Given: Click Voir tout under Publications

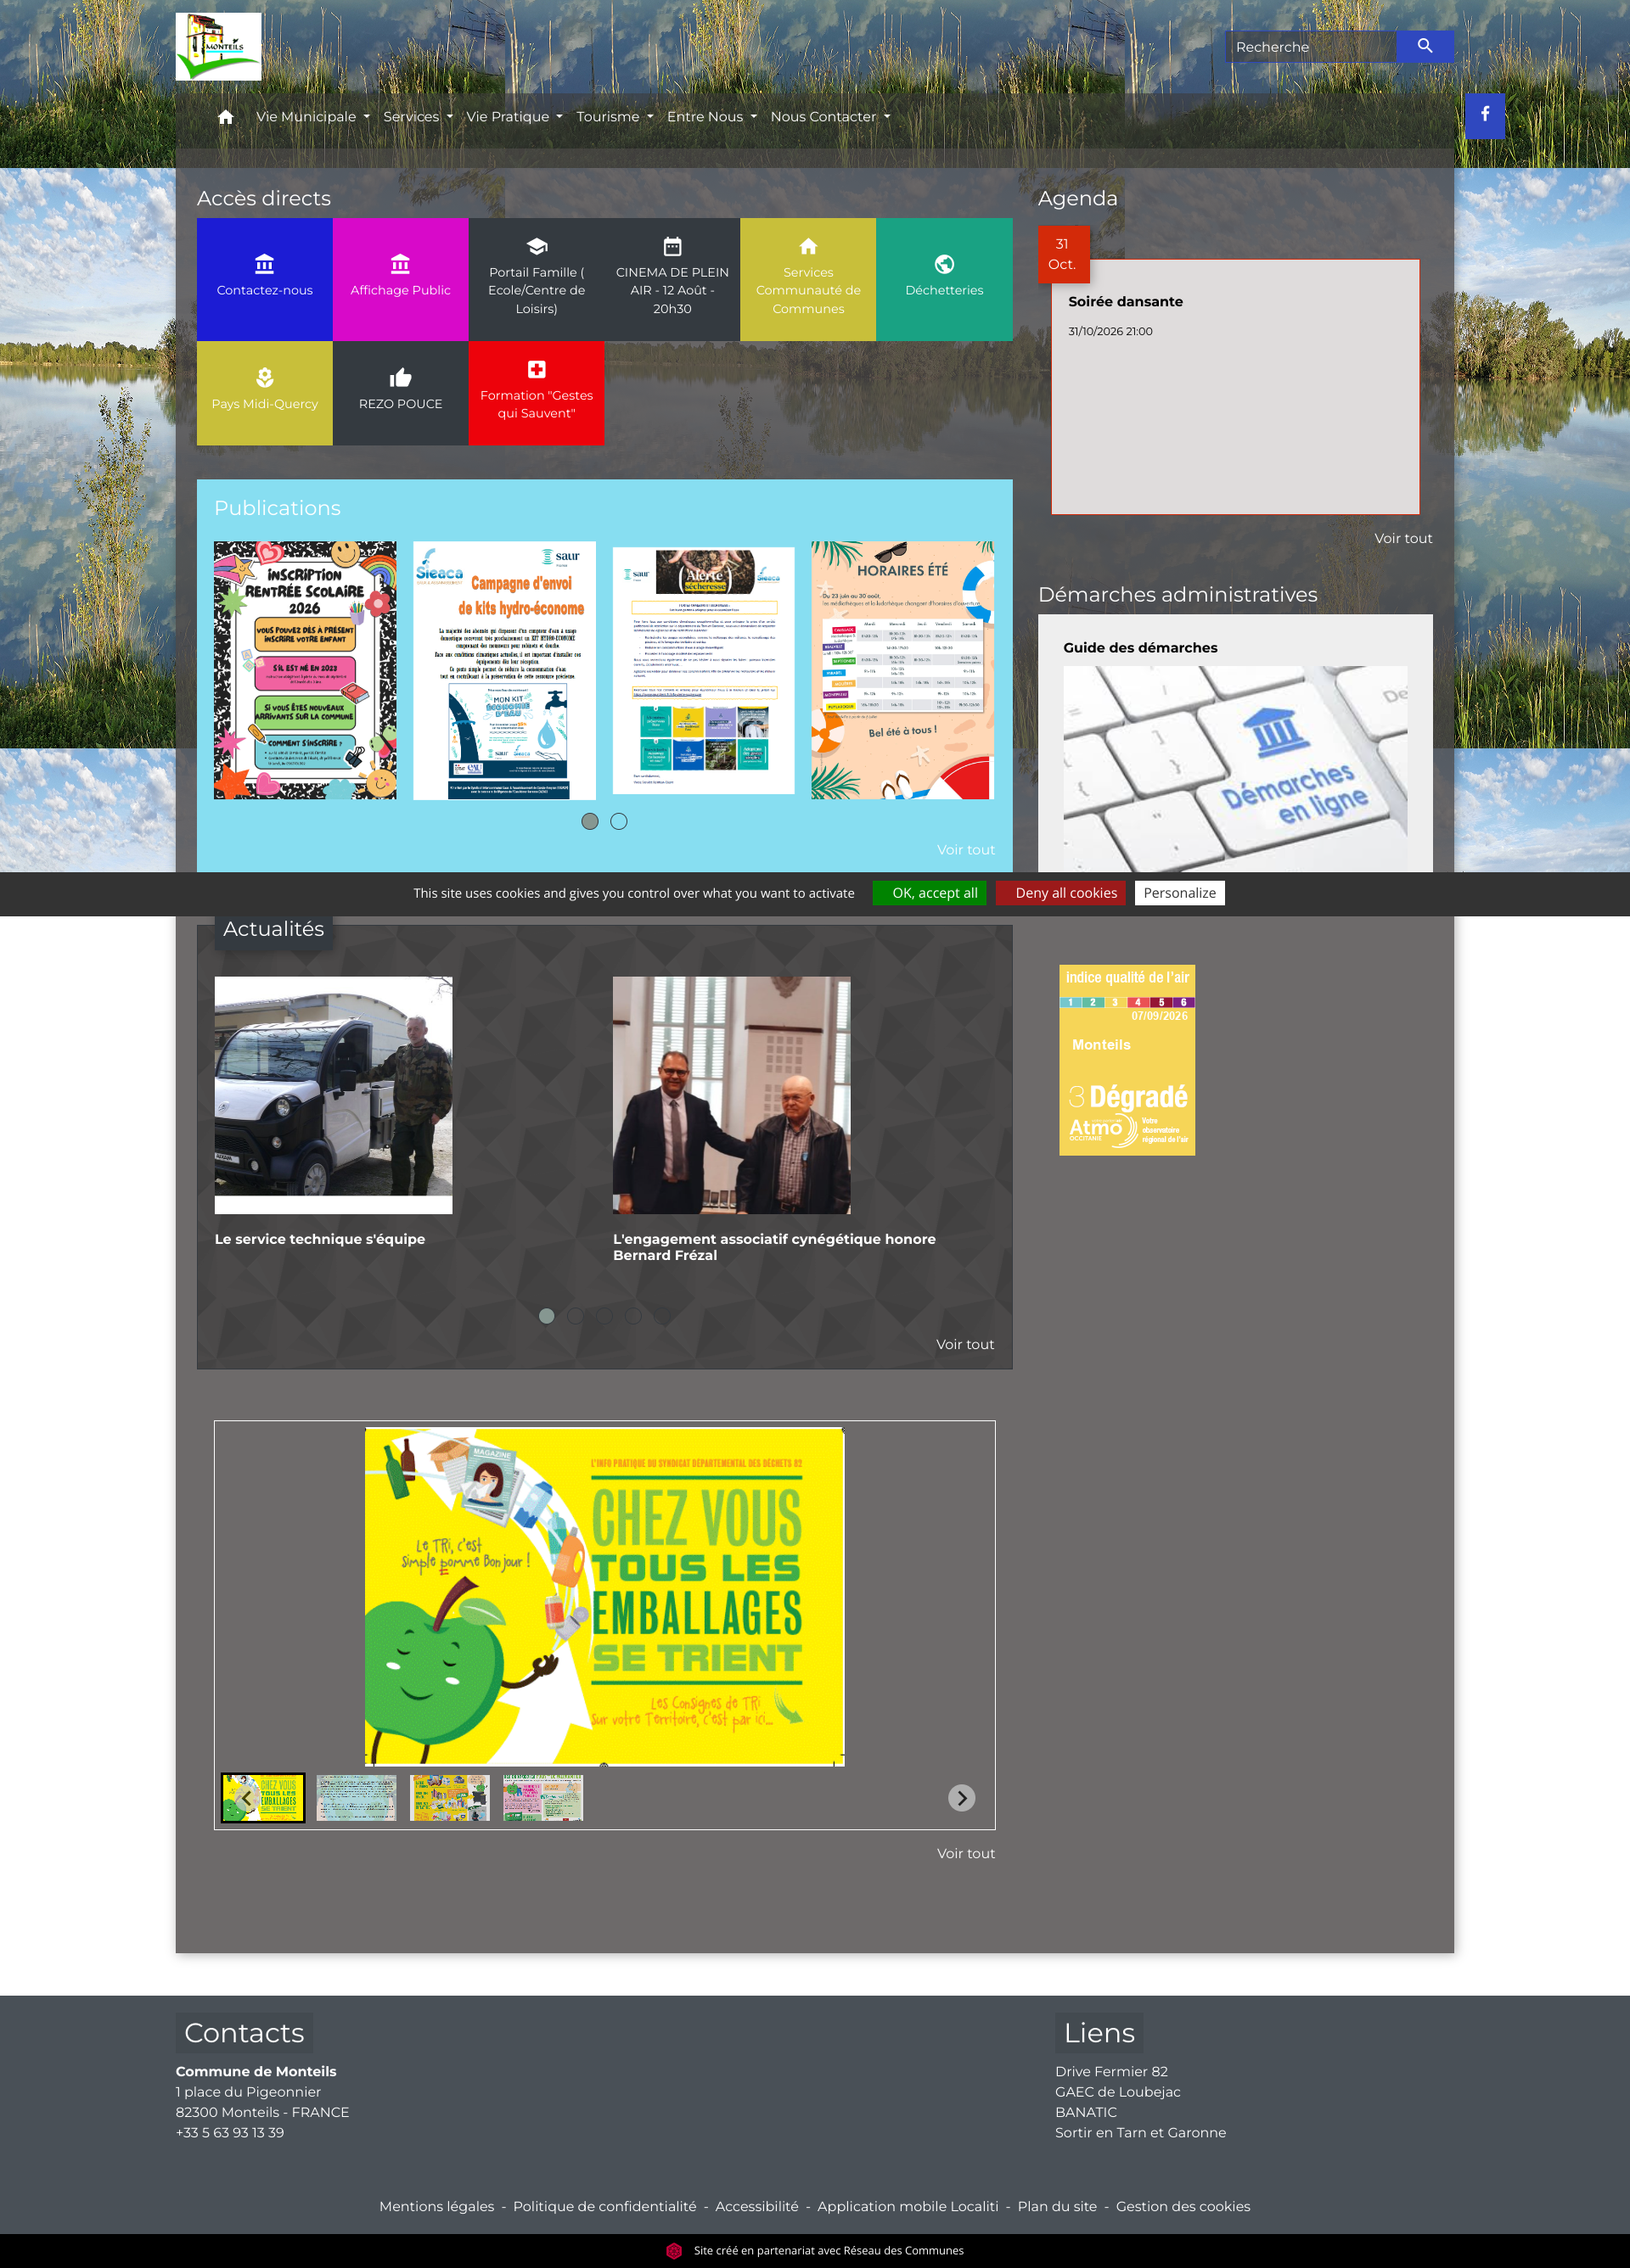Looking at the screenshot, I should tap(965, 850).
